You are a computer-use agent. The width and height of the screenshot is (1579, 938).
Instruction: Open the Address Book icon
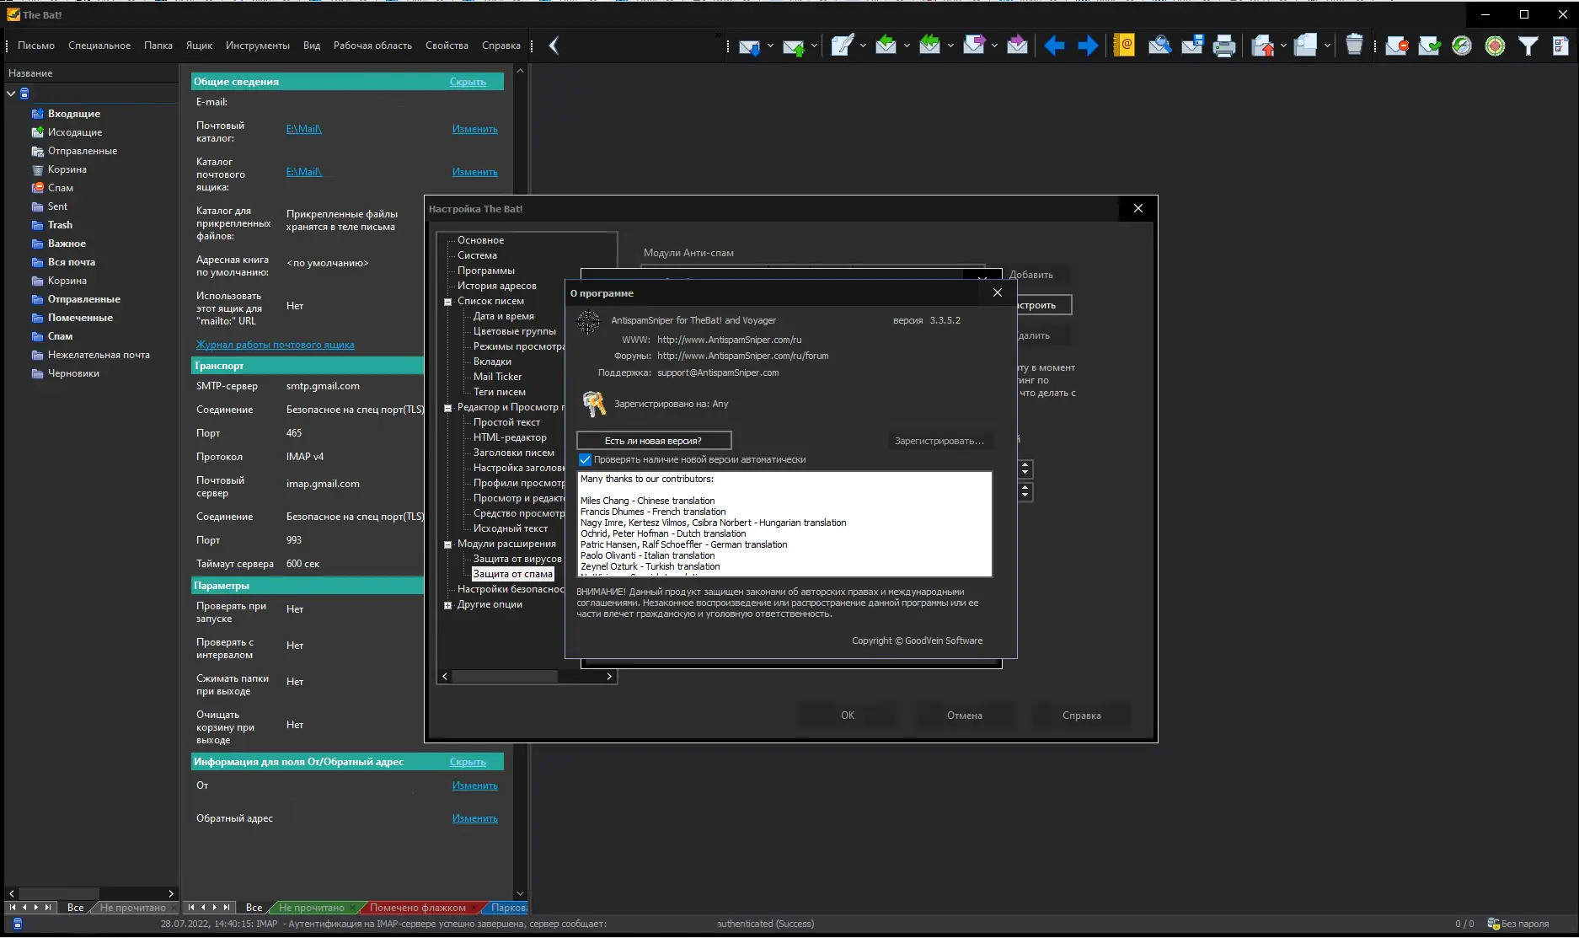point(1124,46)
